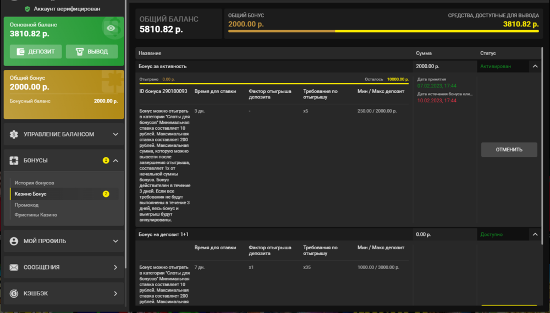This screenshot has width=550, height=313.
Task: Collapse the Бонус за активность row
Action: 535,66
